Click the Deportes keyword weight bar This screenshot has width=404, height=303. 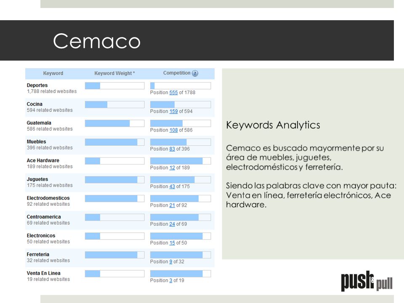pos(114,86)
